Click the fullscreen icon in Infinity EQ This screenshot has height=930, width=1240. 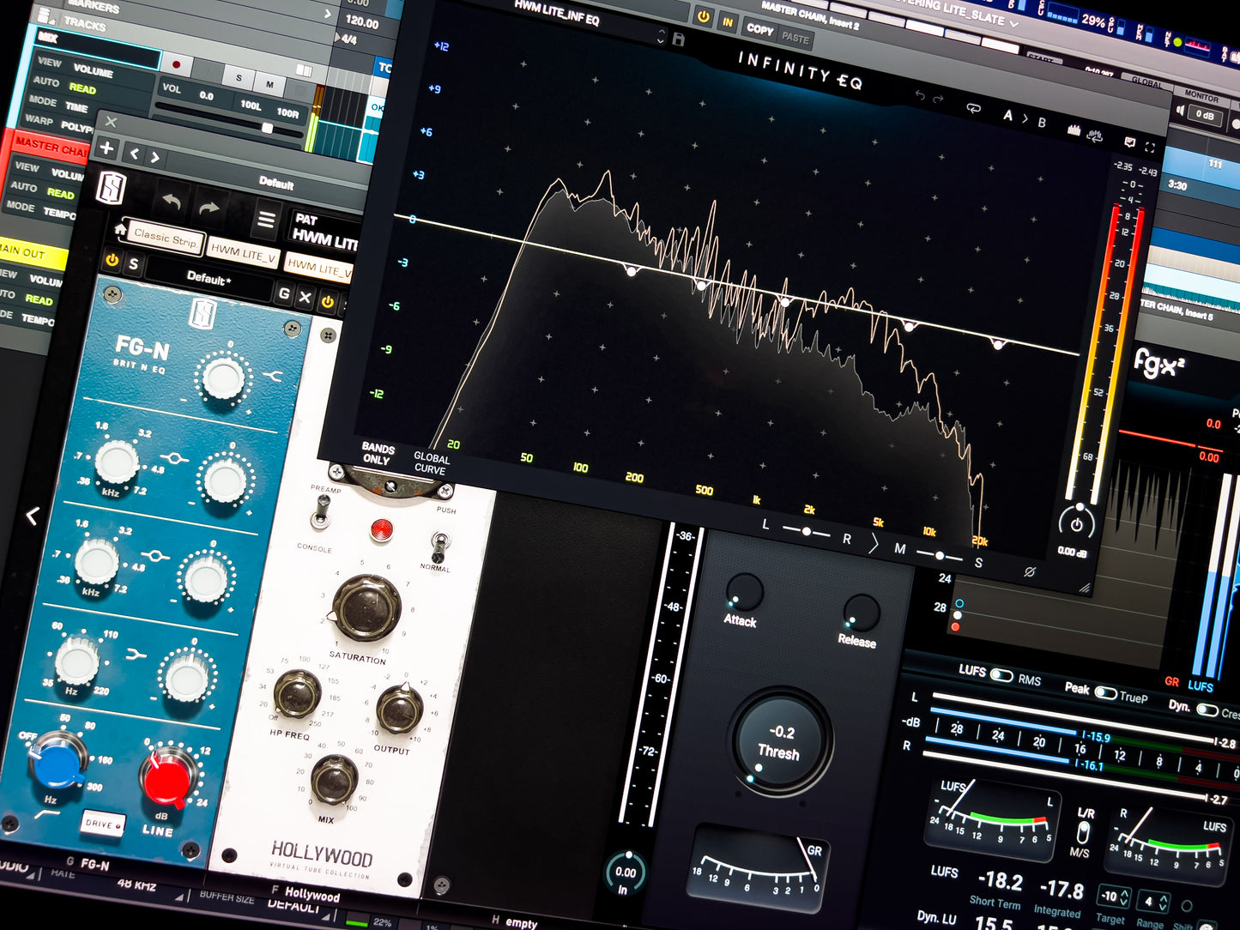(x=1150, y=147)
